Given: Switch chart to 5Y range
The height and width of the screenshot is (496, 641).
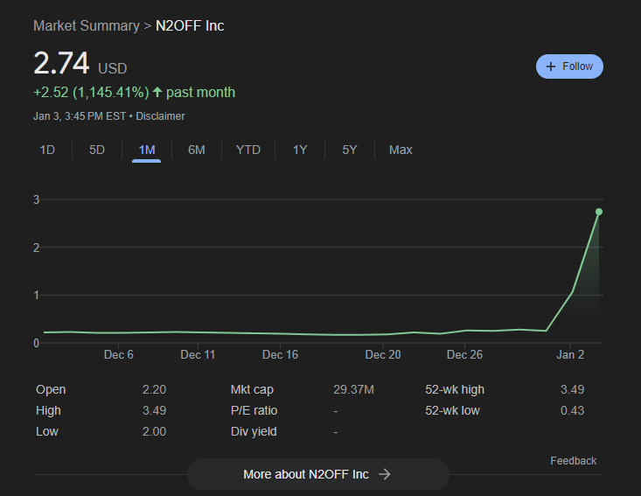Looking at the screenshot, I should pos(350,150).
